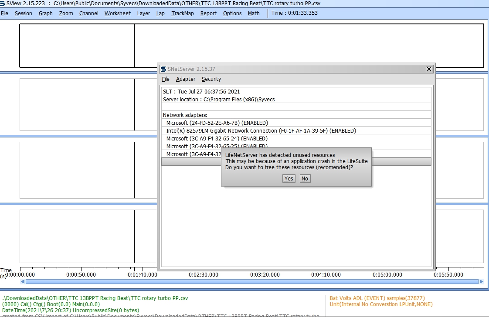Click the SView application icon in title bar
This screenshot has height=317, width=489.
point(3,3)
